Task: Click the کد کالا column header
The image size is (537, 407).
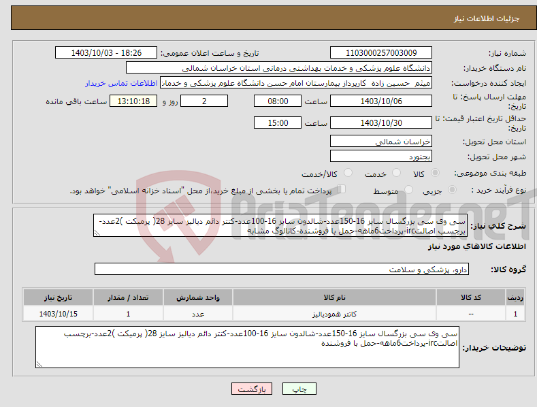Action: [x=471, y=297]
